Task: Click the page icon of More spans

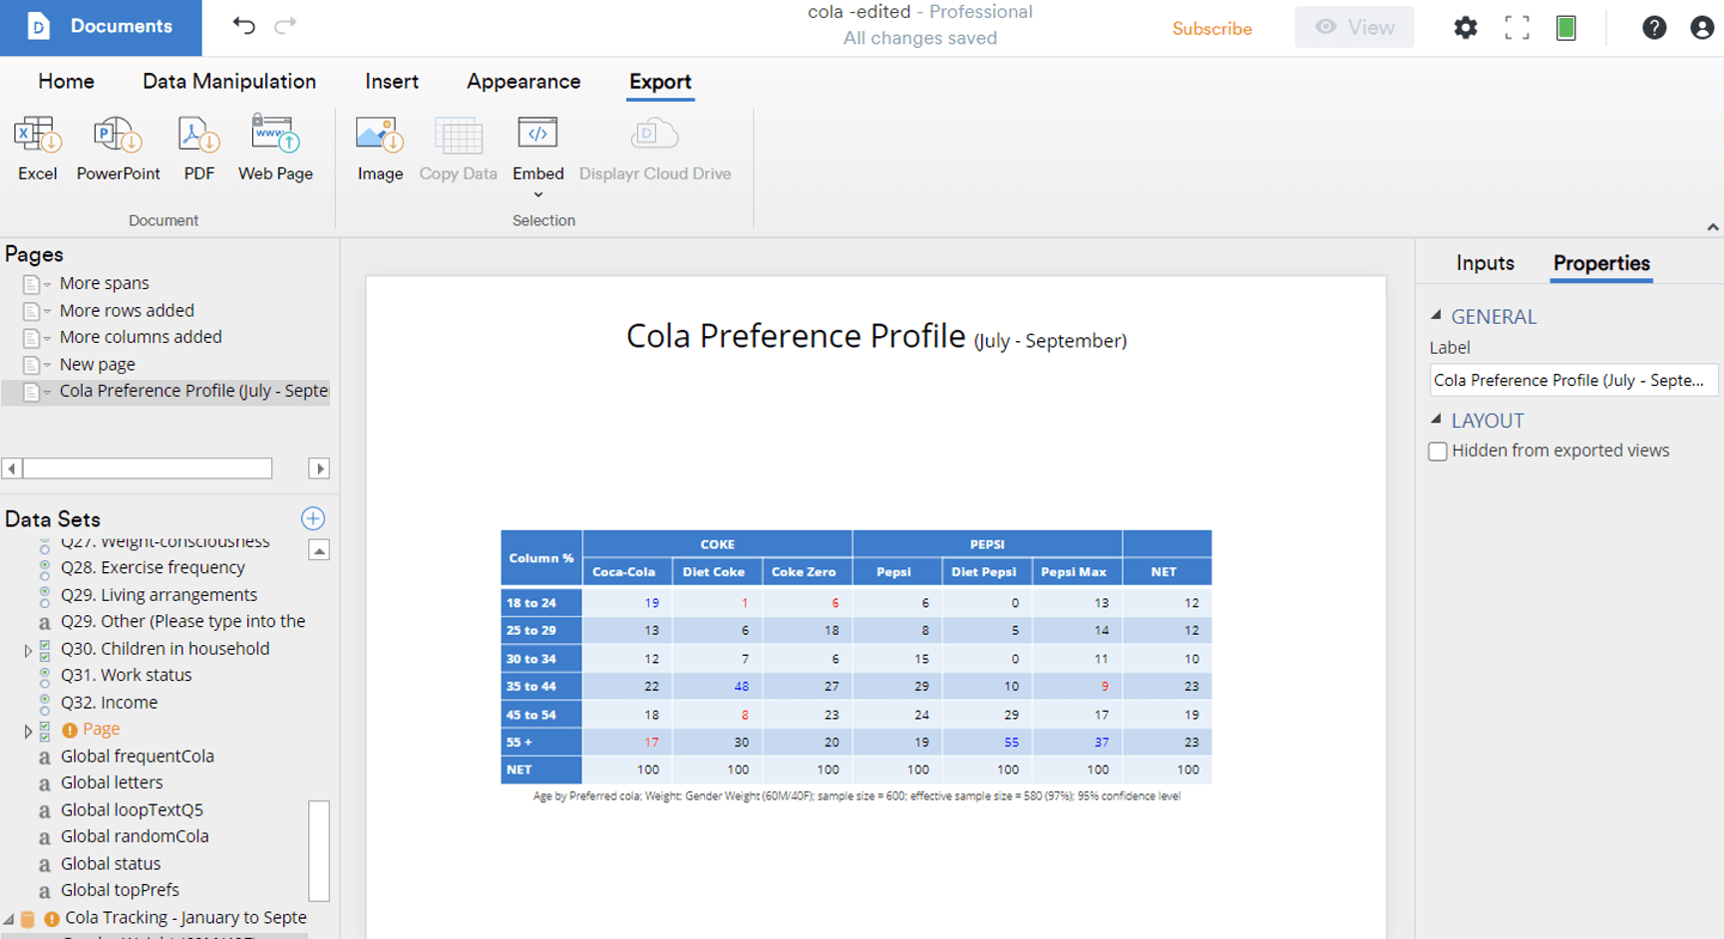Action: [31, 284]
